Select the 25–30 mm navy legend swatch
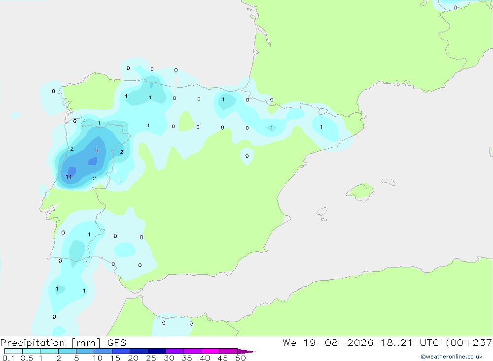The height and width of the screenshot is (361, 493). point(157,351)
